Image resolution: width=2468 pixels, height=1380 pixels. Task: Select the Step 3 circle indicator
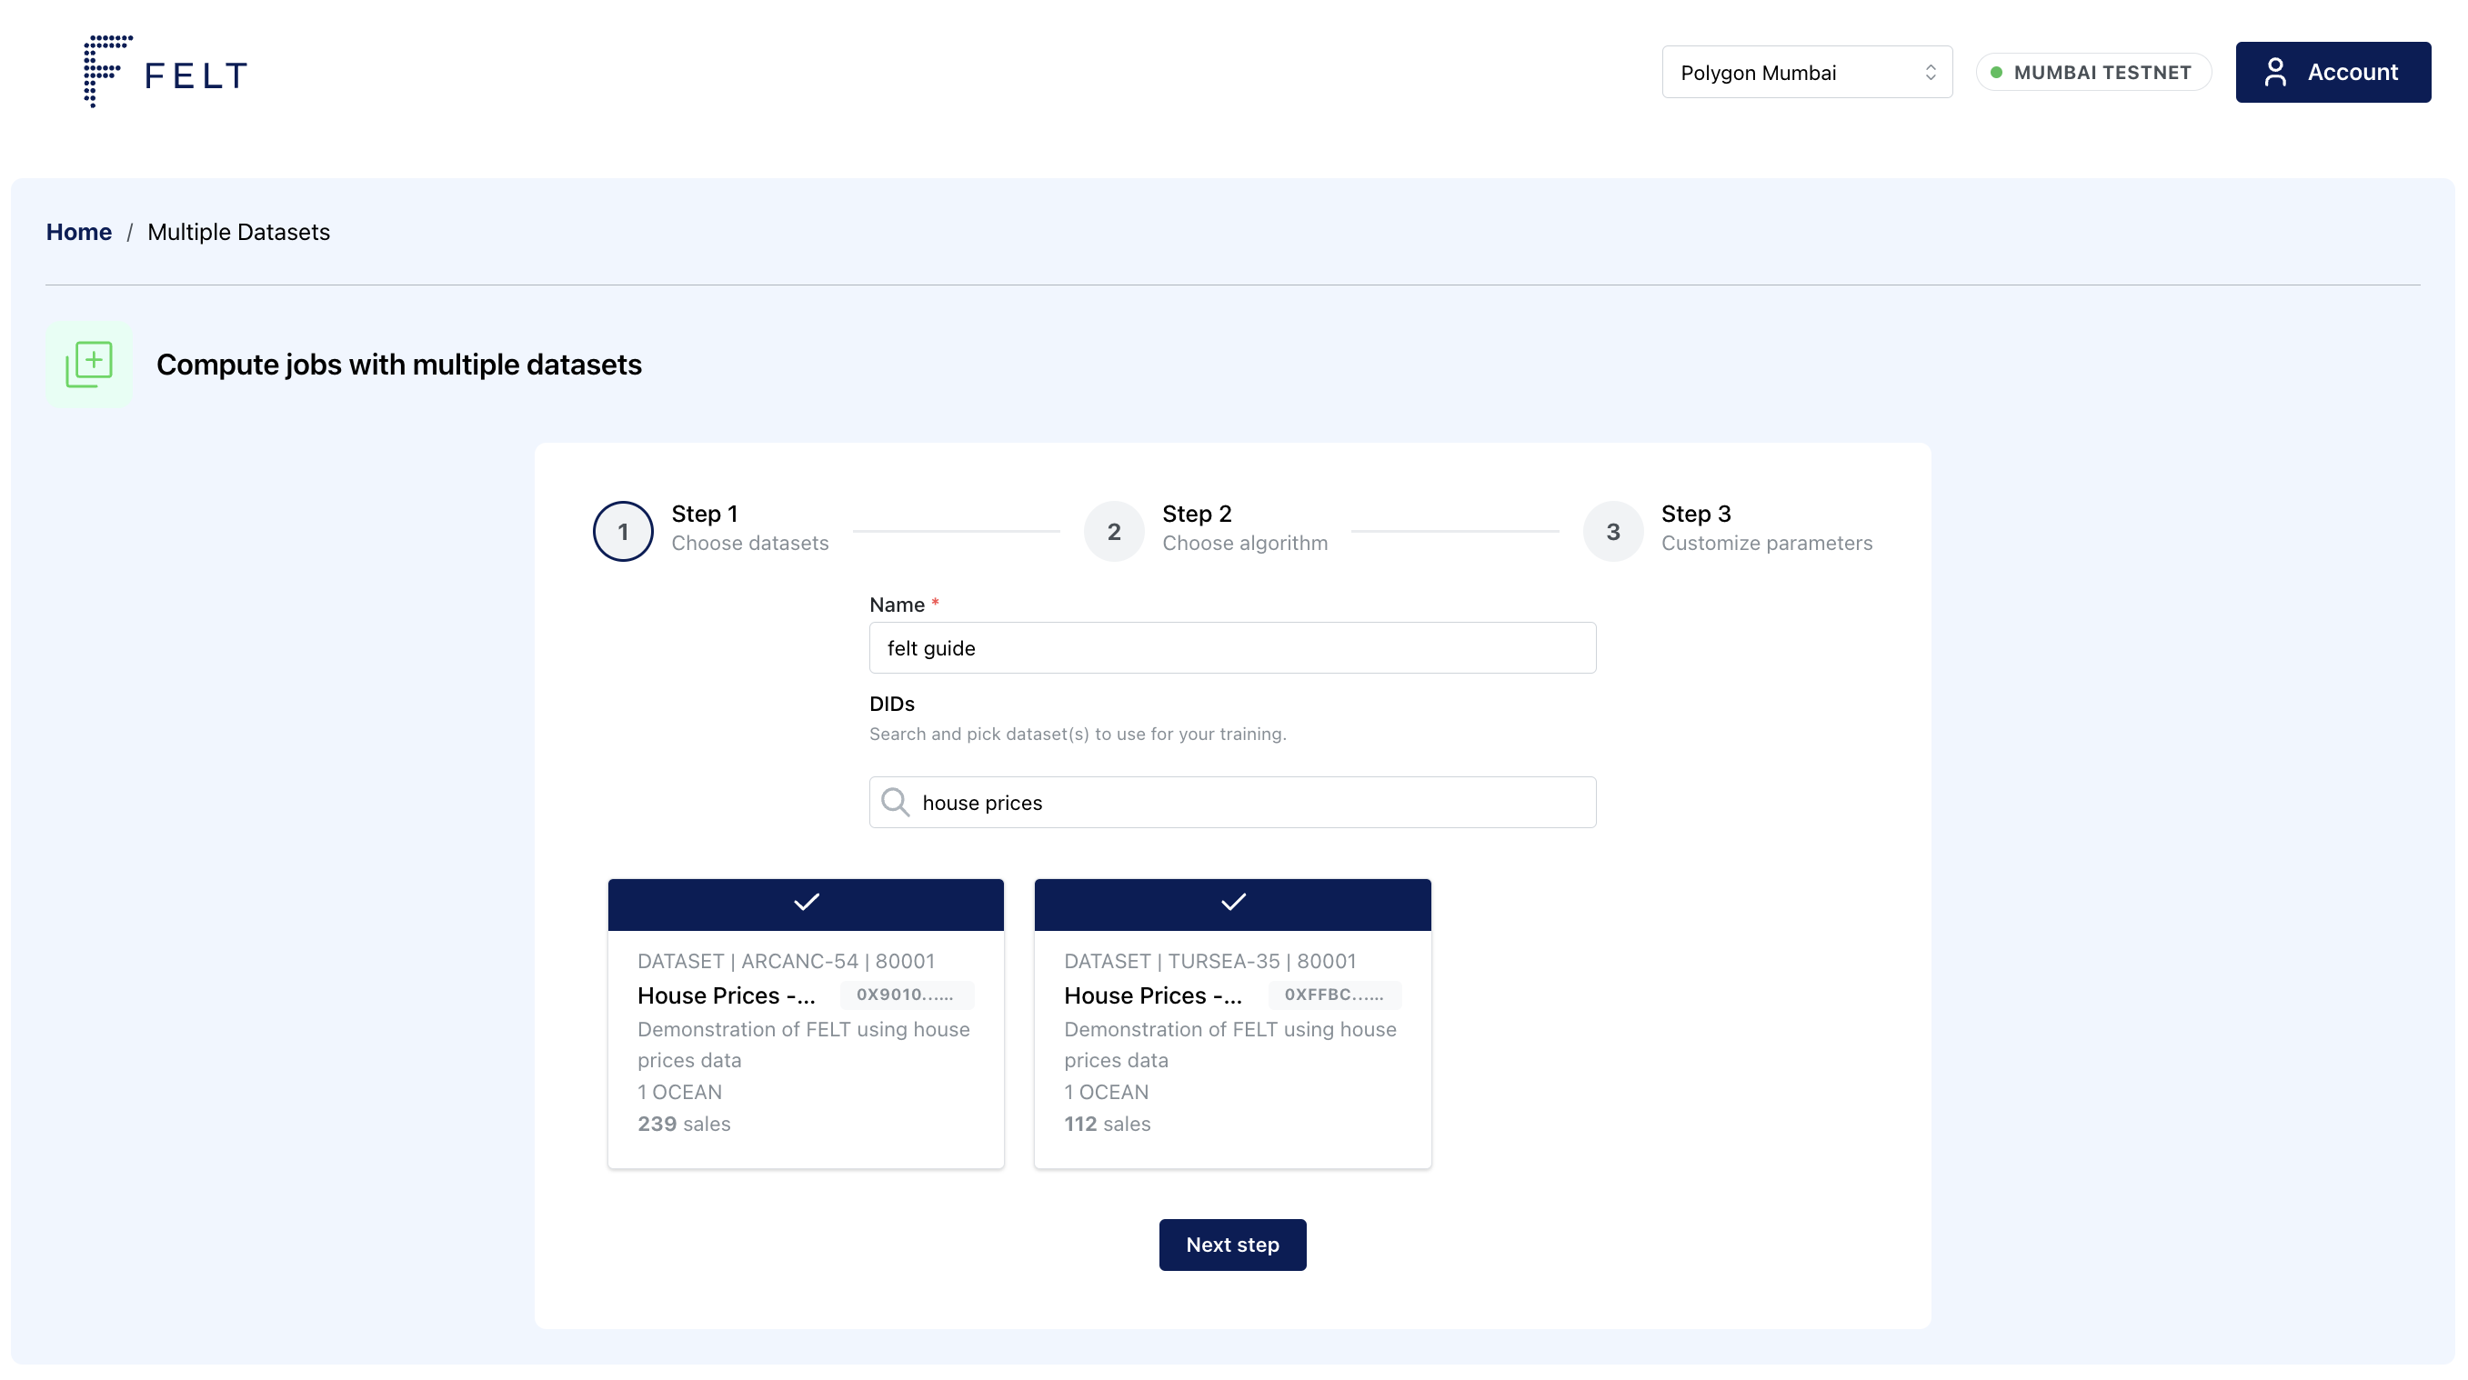[x=1612, y=532]
